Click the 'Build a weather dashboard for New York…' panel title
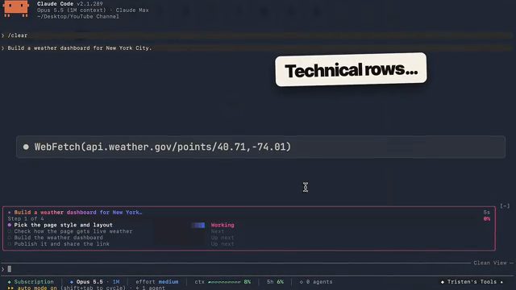 tap(78, 213)
